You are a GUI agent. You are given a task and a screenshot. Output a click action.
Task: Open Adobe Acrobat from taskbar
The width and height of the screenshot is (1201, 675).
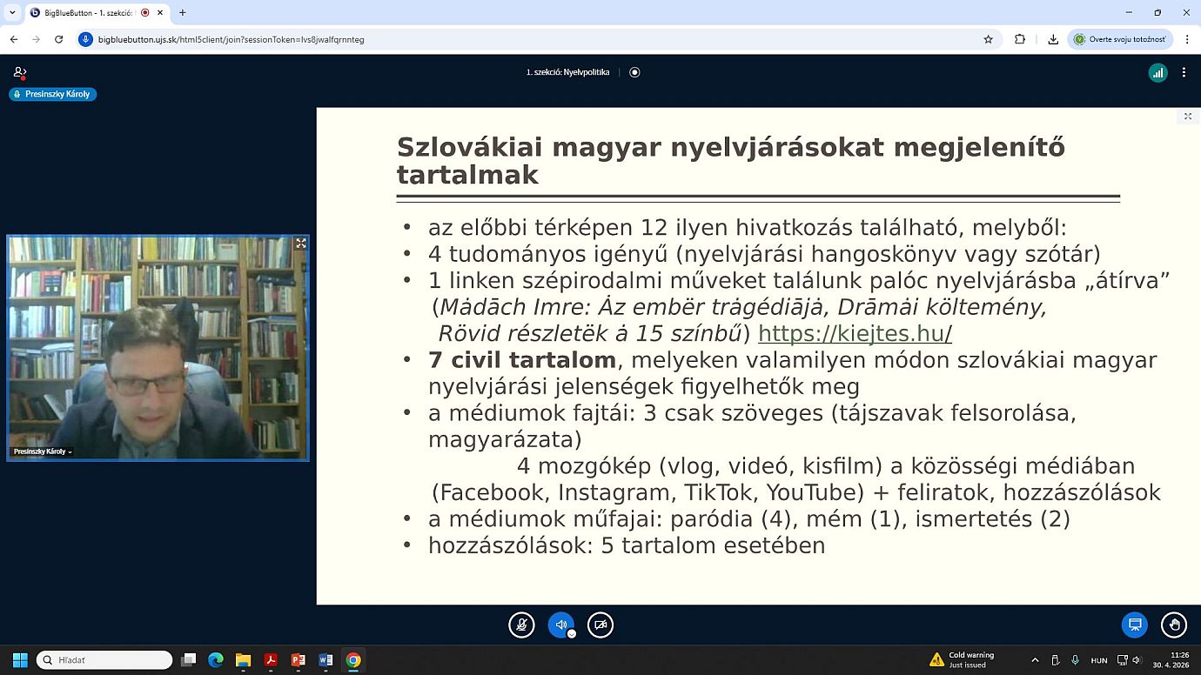point(271,660)
